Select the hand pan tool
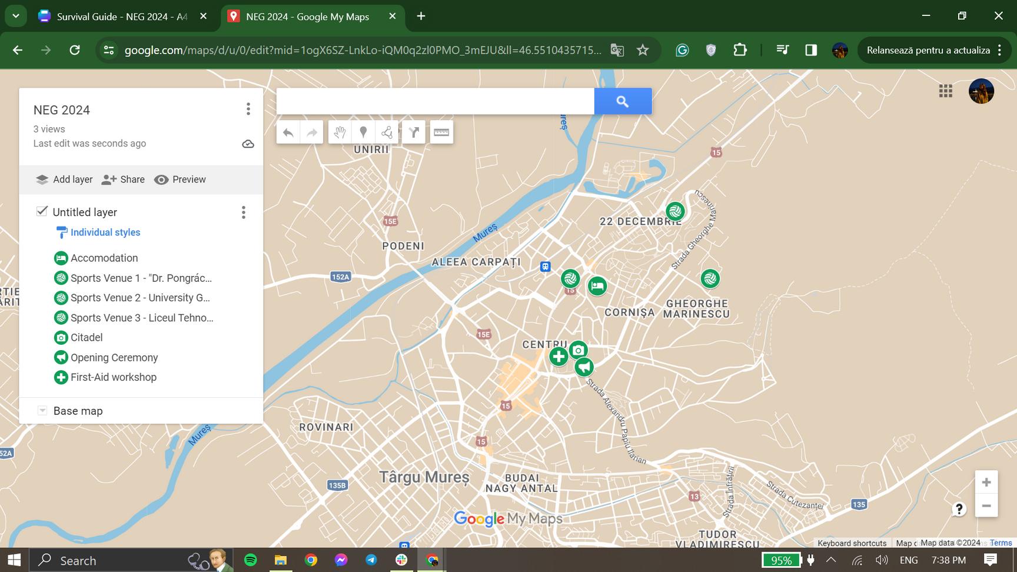Image resolution: width=1017 pixels, height=572 pixels. (340, 132)
